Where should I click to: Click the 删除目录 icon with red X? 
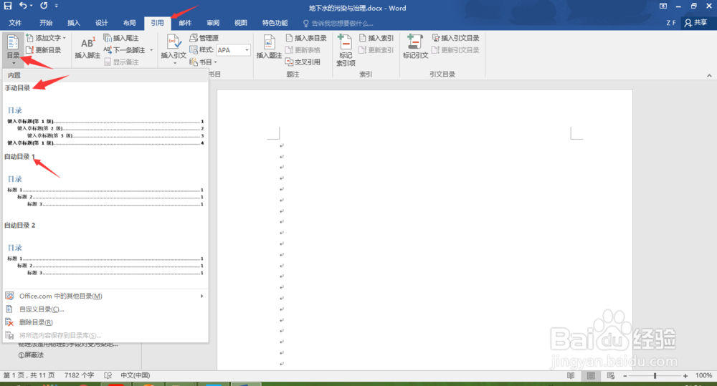coord(9,322)
